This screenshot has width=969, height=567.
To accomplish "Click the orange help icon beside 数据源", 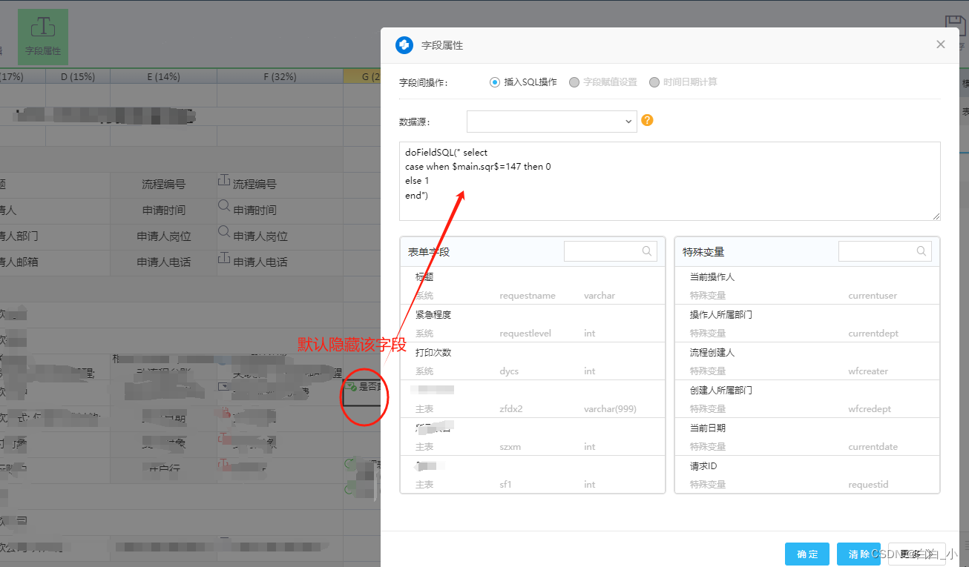I will click(x=646, y=119).
